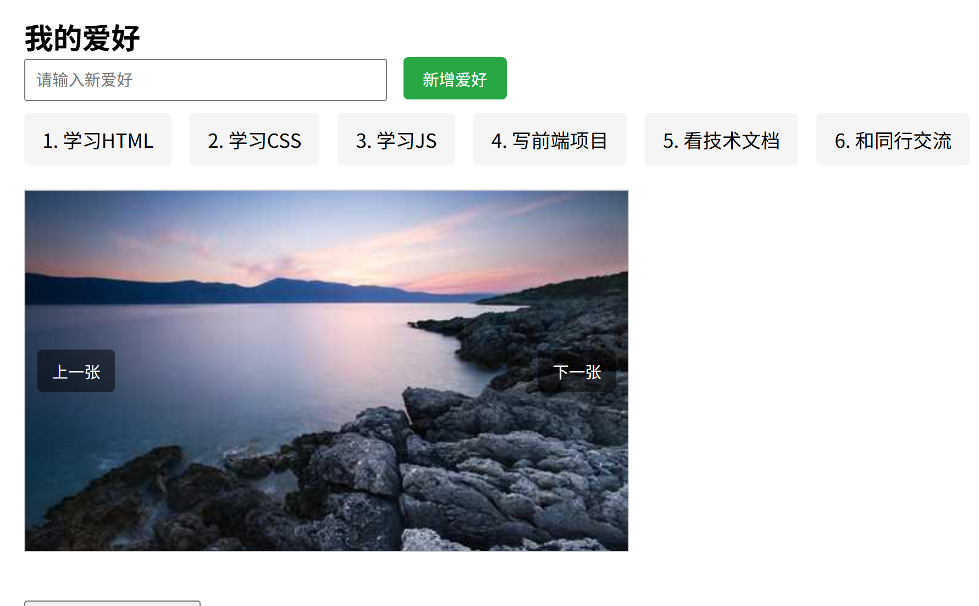This screenshot has height=606, width=979.
Task: Click the 请输入新爱好 input field
Action: 206,80
